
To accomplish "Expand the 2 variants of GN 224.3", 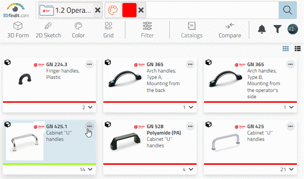I will (x=87, y=108).
